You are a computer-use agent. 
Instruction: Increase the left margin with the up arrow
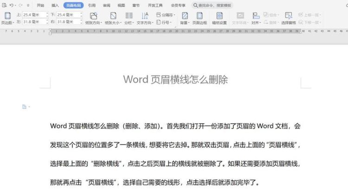(x=47, y=20)
